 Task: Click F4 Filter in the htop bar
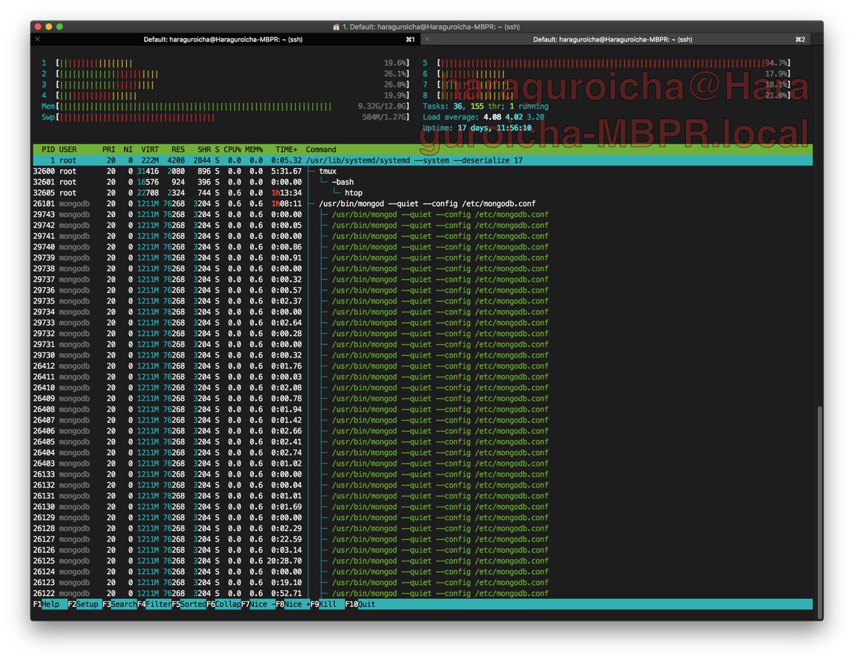point(154,604)
